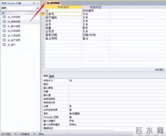The width and height of the screenshot is (166, 136).
Task: Click the 字段属性 section label
Action: pos(159,70)
